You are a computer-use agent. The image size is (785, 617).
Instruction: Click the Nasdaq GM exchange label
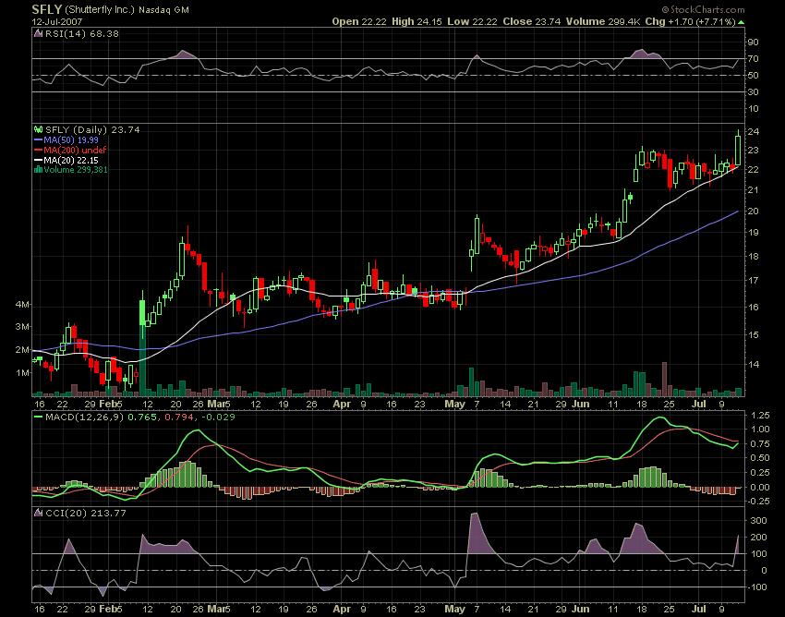pyautogui.click(x=163, y=10)
